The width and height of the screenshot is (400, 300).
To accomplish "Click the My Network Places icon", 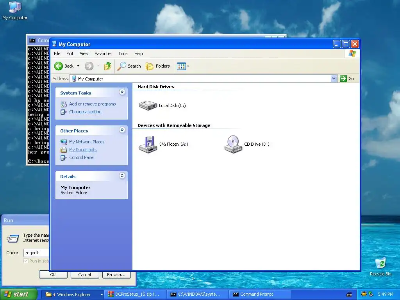I will 64,142.
